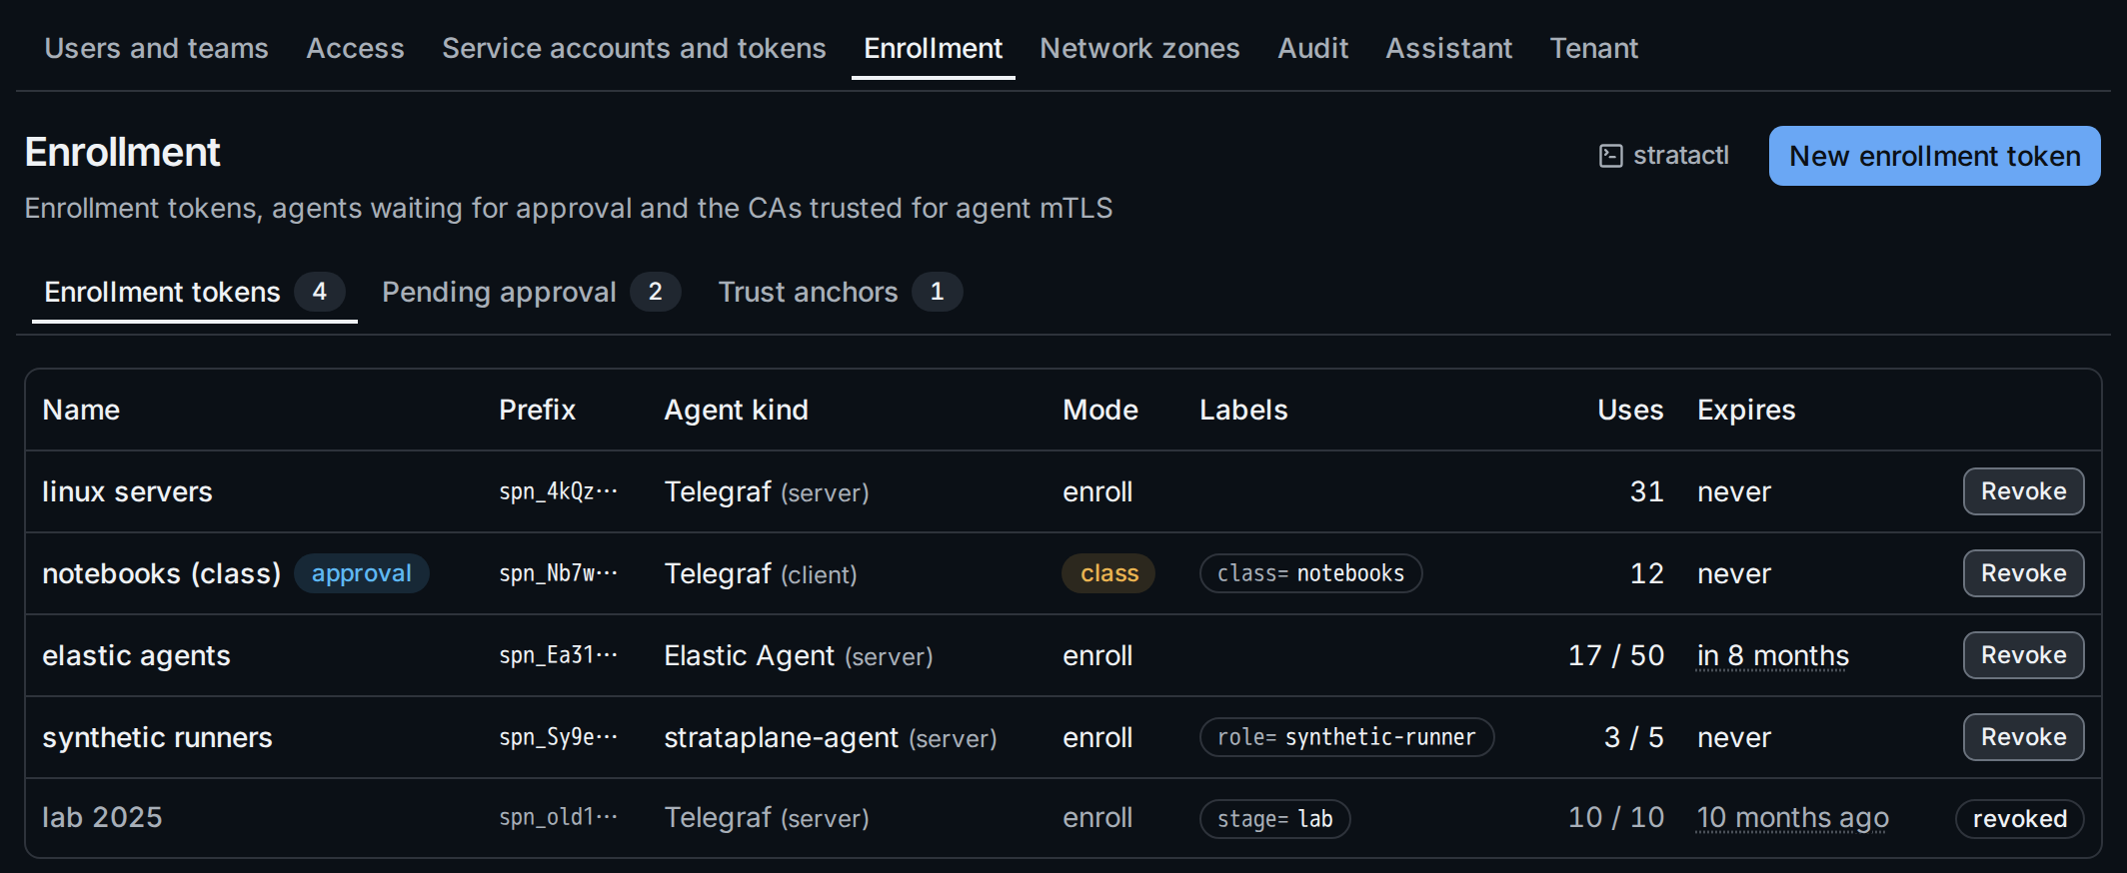Click the spn_Nb7w prefix cell
Viewport: 2127px width, 873px height.
click(559, 573)
